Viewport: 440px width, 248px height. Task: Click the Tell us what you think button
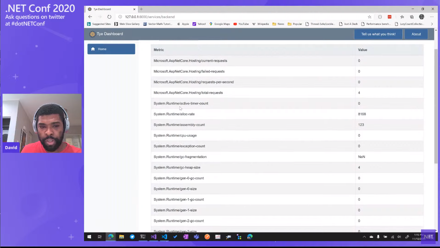378,34
